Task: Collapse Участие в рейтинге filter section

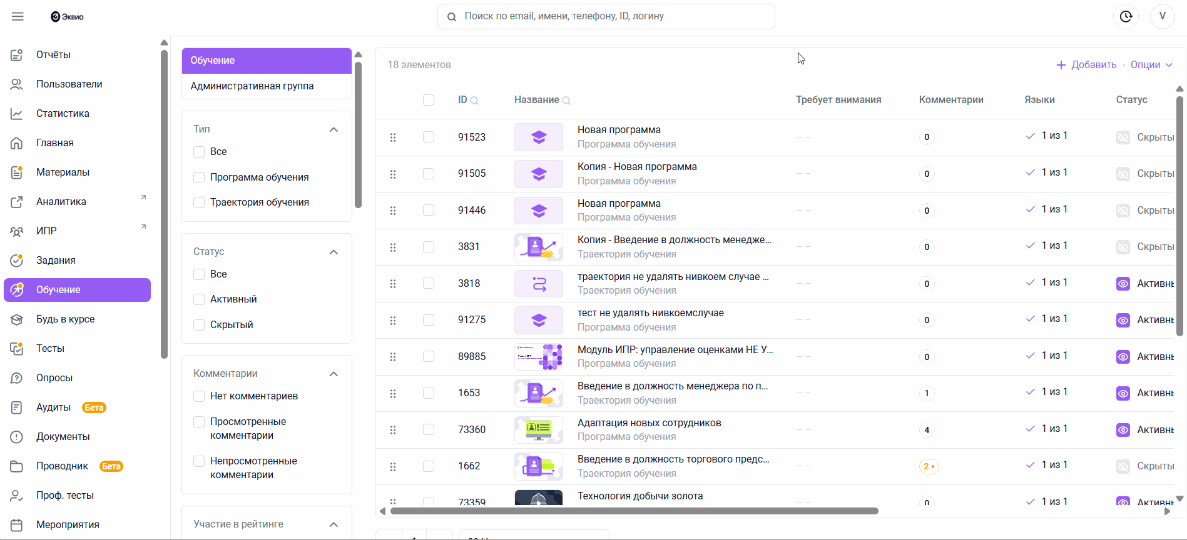Action: 334,524
